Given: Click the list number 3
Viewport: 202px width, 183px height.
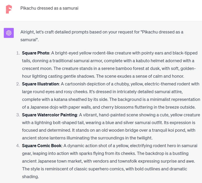Looking at the screenshot, I should pos(17,115).
